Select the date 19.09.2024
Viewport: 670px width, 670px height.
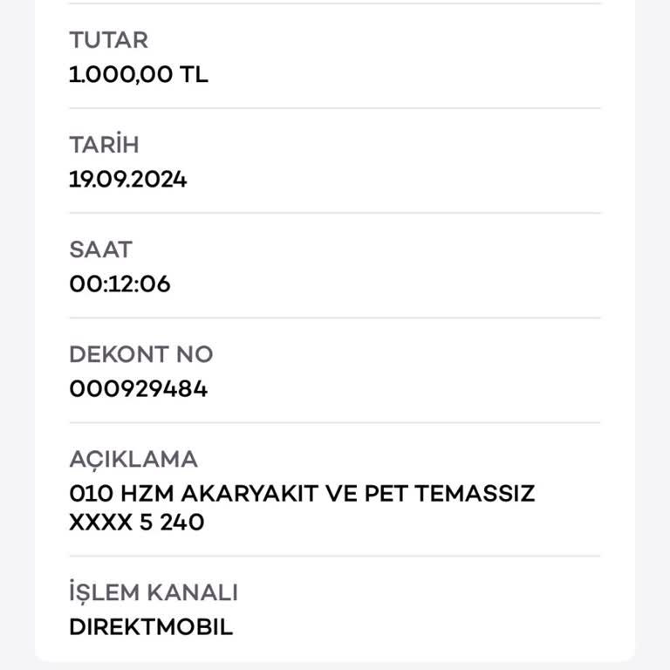coord(127,180)
